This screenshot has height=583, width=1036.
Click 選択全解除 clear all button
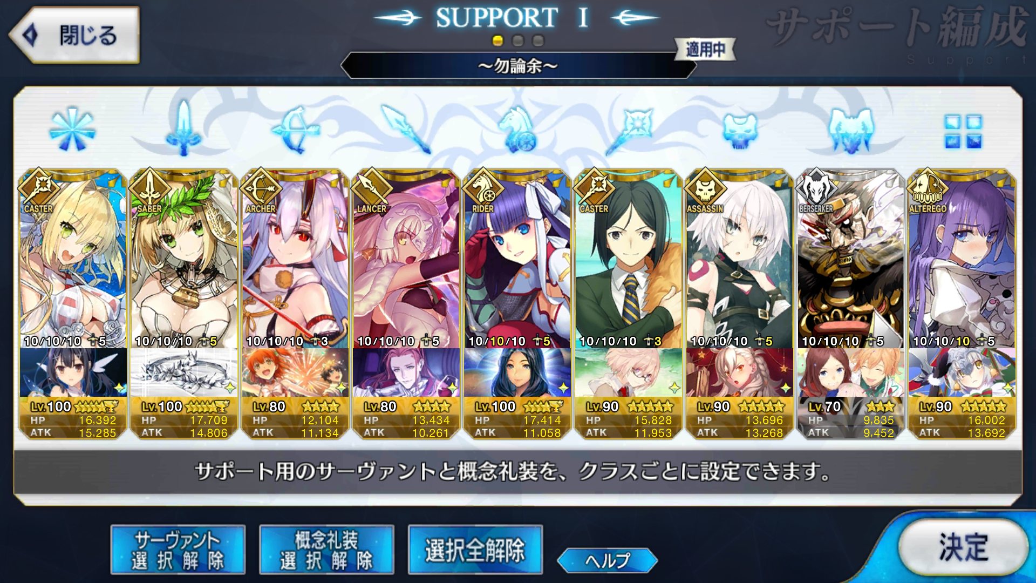[475, 550]
